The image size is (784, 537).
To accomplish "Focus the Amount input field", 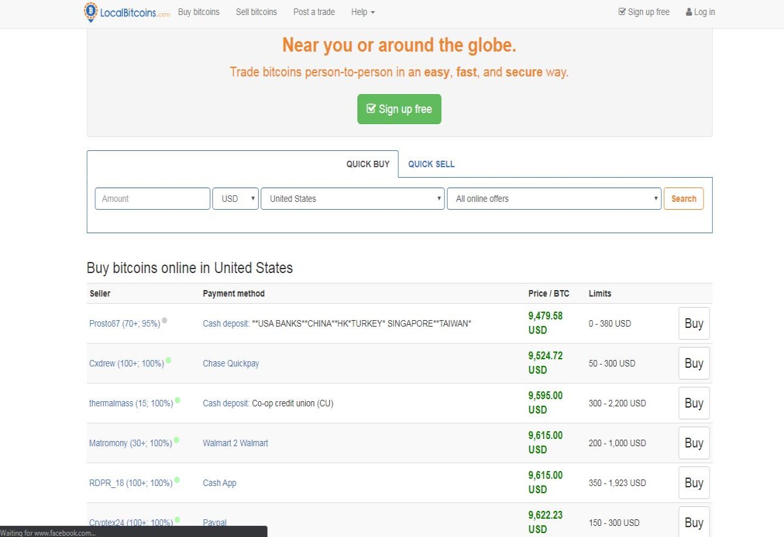I will coord(152,199).
